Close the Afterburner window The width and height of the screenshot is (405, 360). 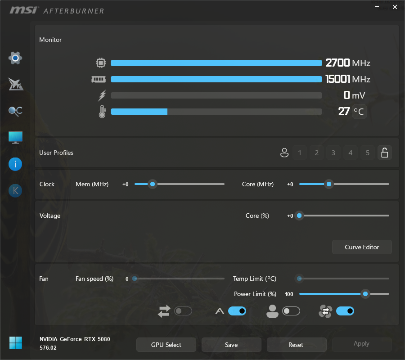tap(395, 7)
